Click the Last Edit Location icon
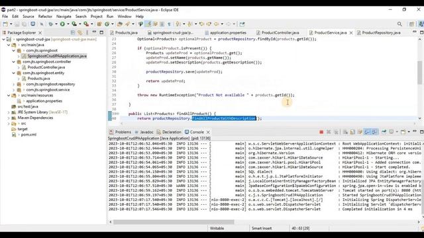 tap(201, 24)
